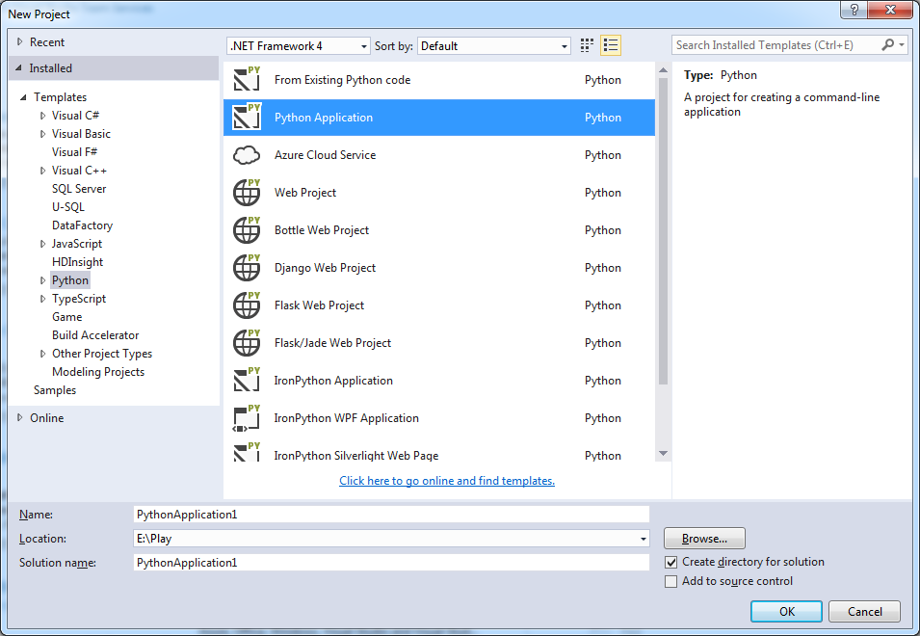Switch to small icons list view
The width and height of the screenshot is (920, 636).
611,45
